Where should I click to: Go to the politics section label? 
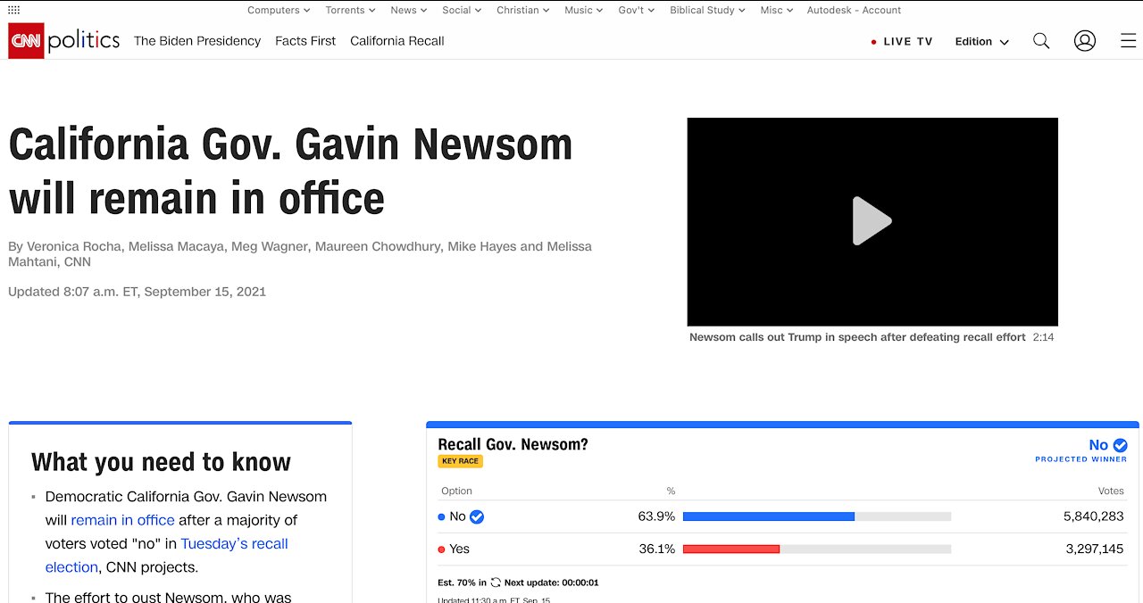[x=83, y=41]
